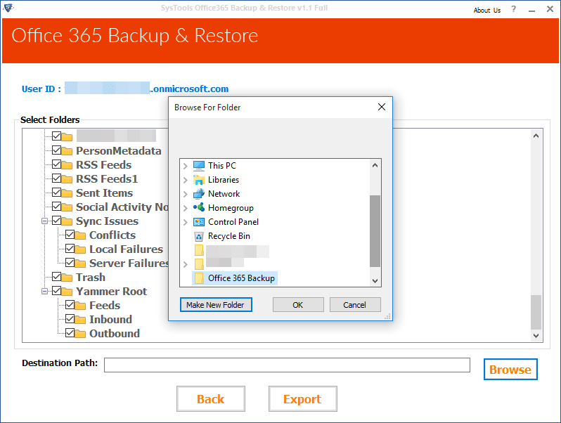Click scroll down arrow in Select Folders
Screen dimensions: 561x423
[536, 335]
